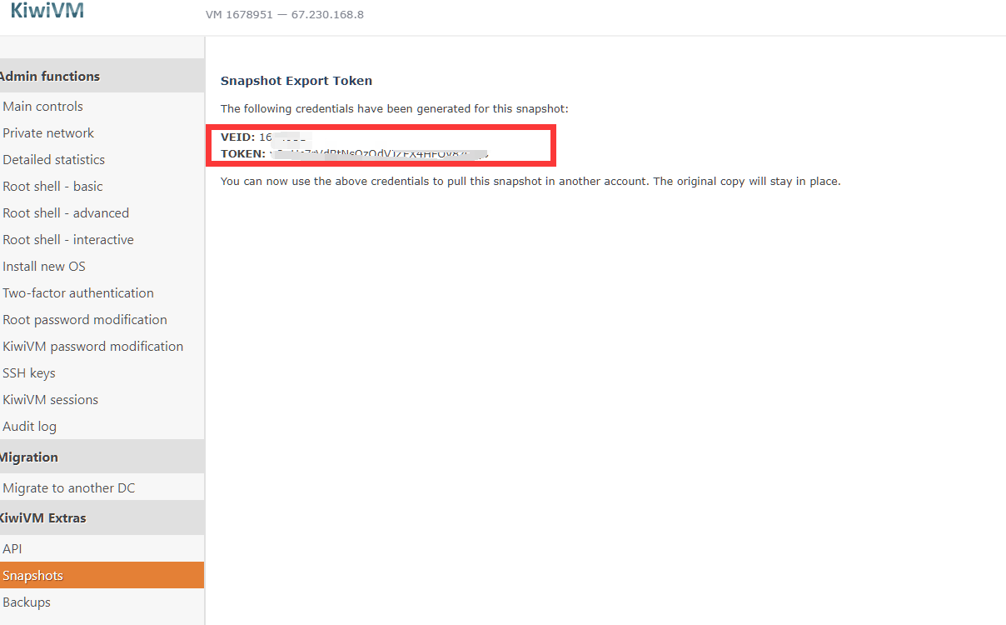The width and height of the screenshot is (1006, 625).
Task: Click the KiwiVM logo
Action: [x=47, y=12]
